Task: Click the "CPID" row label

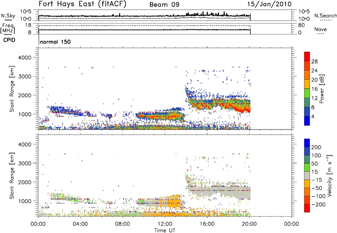Action: 9,40
